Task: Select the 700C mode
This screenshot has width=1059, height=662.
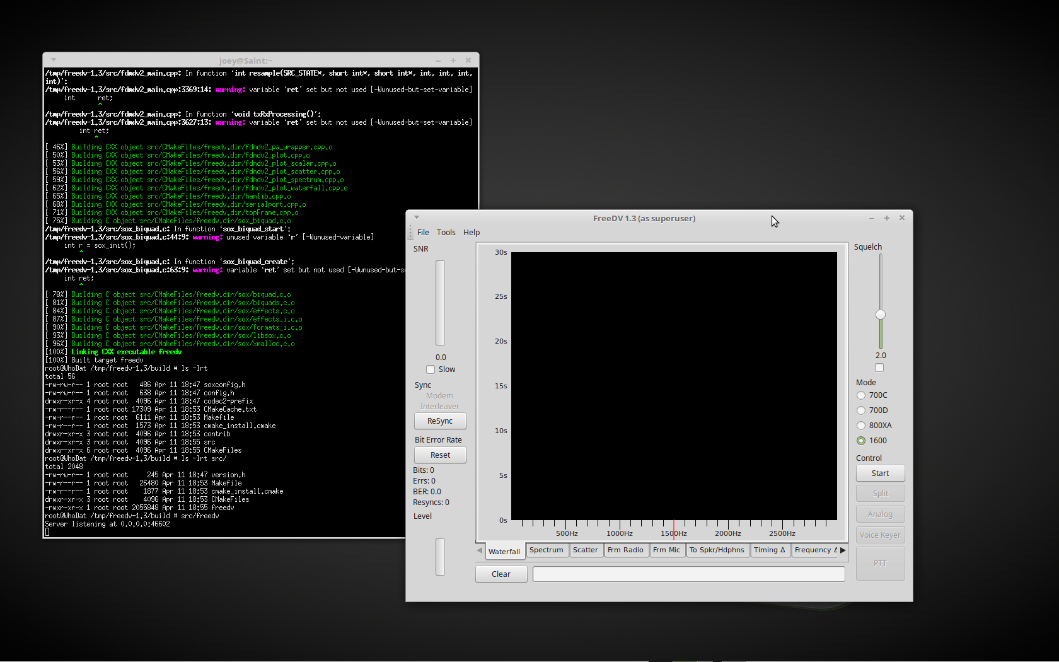Action: pos(861,395)
